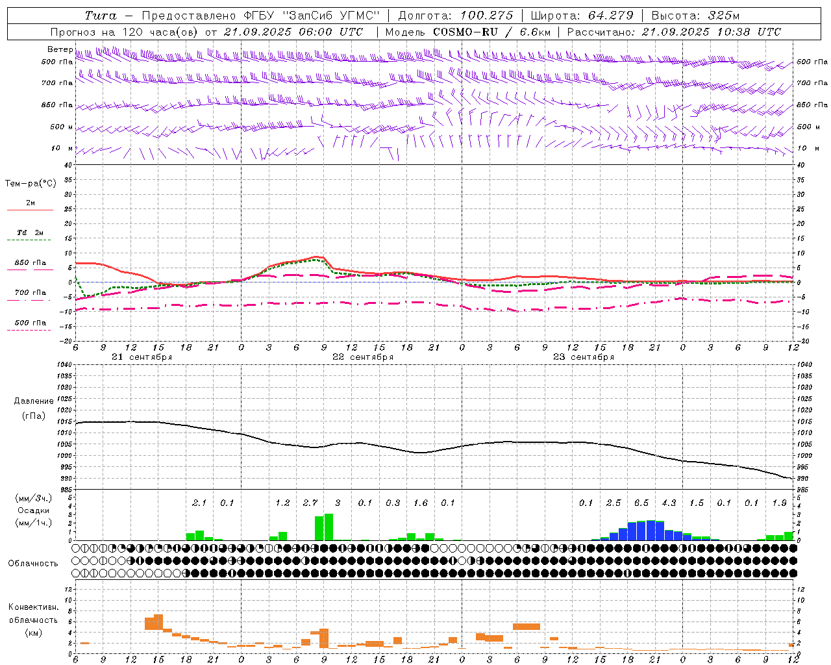Click the "Давление" pressure panel label
This screenshot has width=831, height=665.
(34, 401)
